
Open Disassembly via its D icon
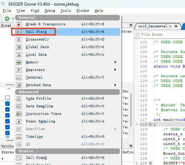pyautogui.click(x=19, y=39)
